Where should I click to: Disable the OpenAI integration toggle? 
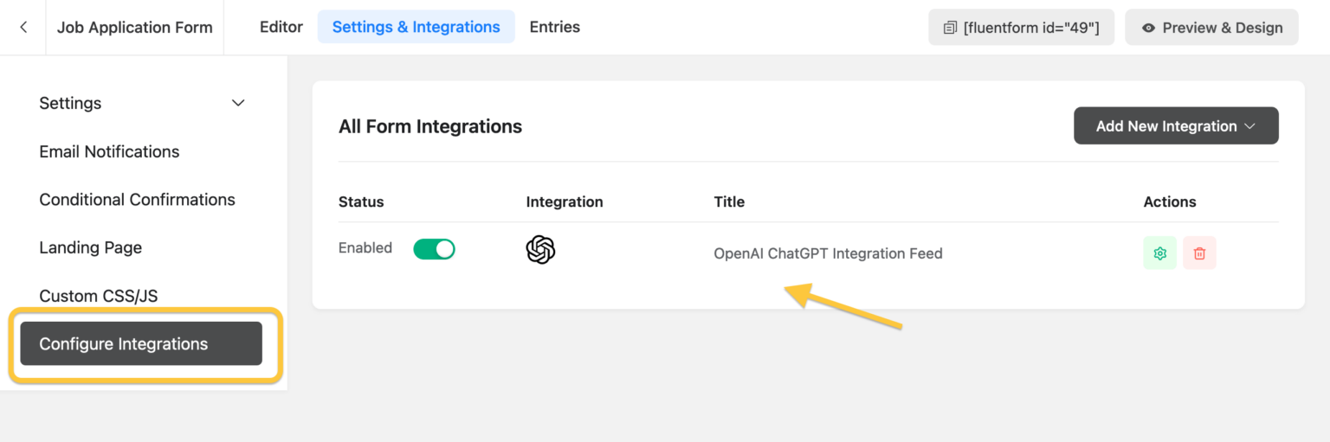point(434,249)
